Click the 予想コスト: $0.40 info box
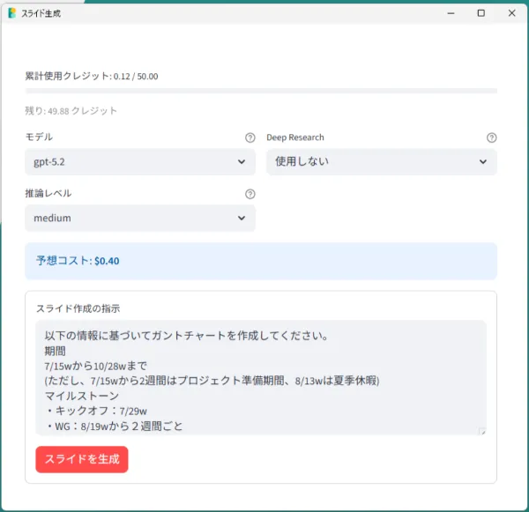 point(261,261)
